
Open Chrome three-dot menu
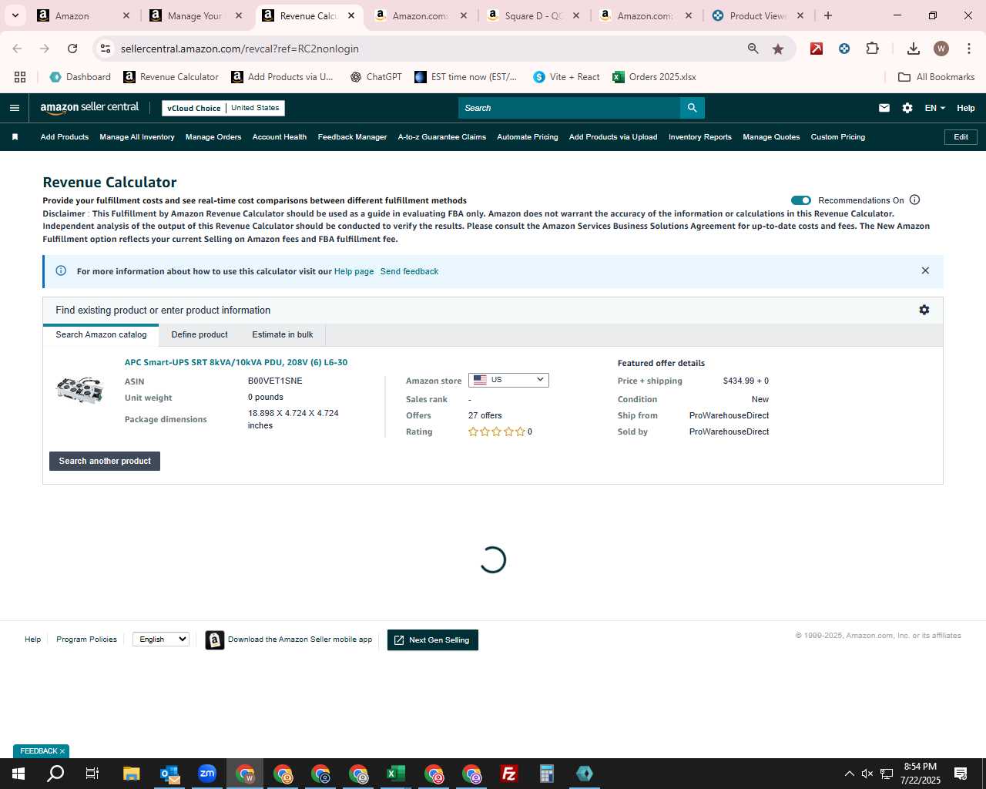(x=968, y=49)
